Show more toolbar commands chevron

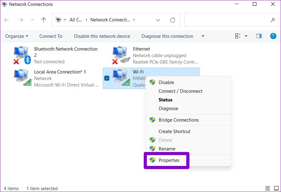(x=203, y=36)
